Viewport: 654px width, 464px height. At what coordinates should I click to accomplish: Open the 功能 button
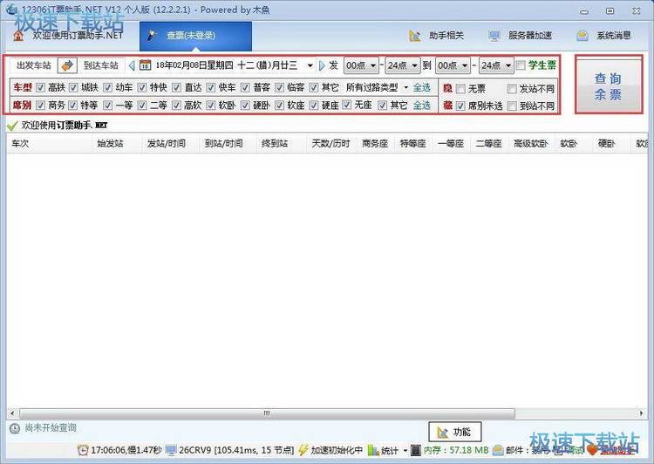point(454,432)
